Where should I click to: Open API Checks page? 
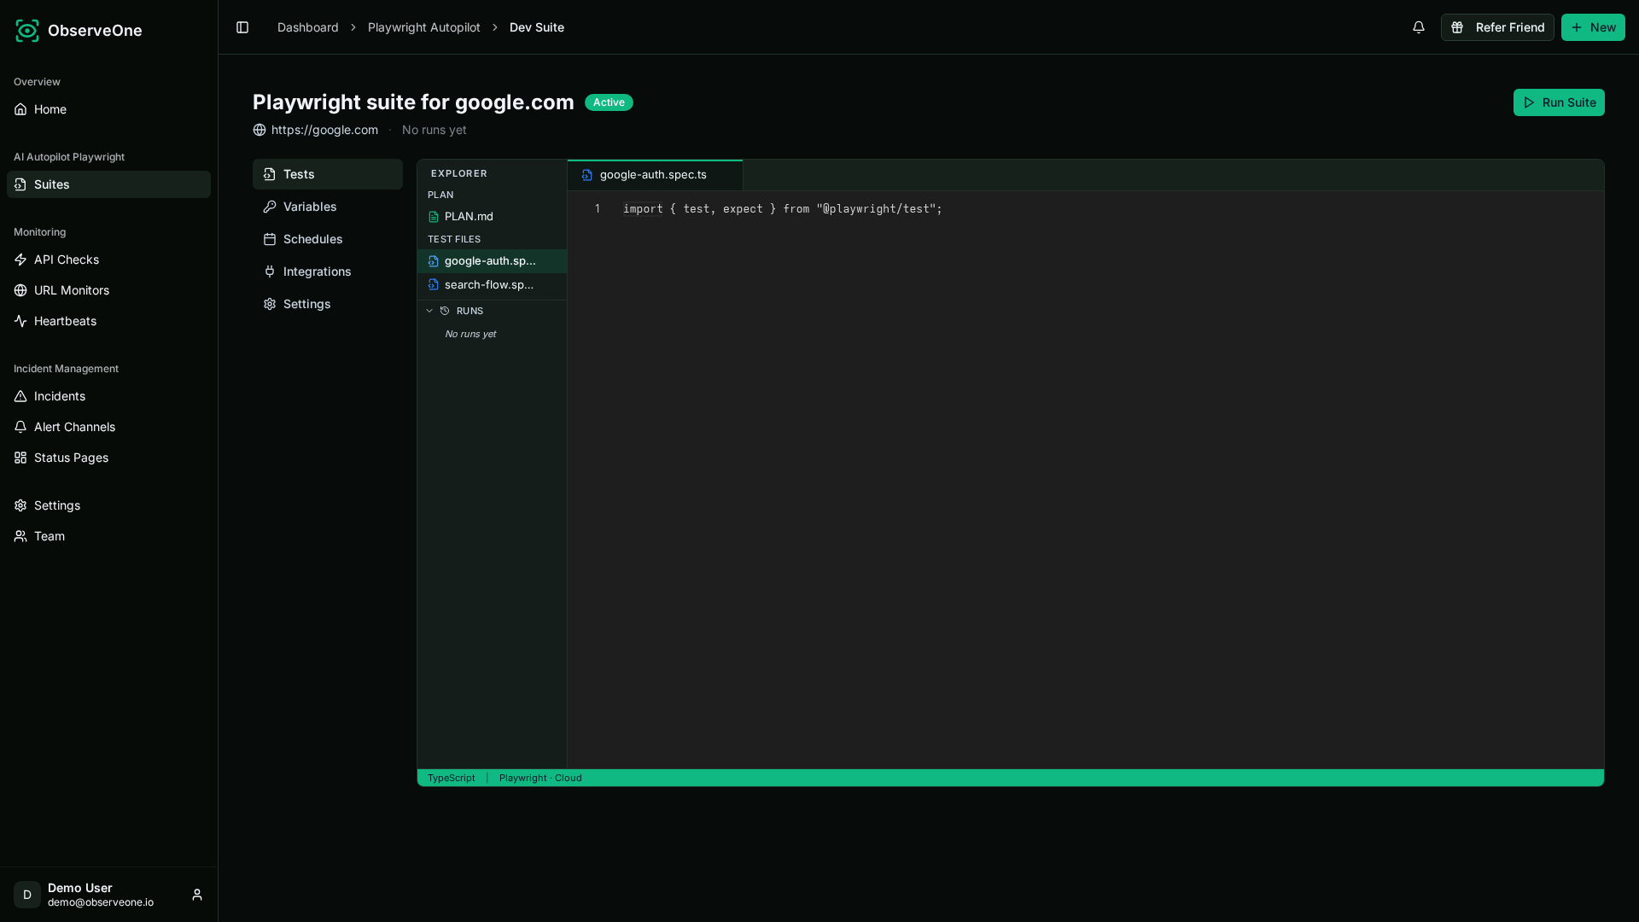tap(108, 260)
